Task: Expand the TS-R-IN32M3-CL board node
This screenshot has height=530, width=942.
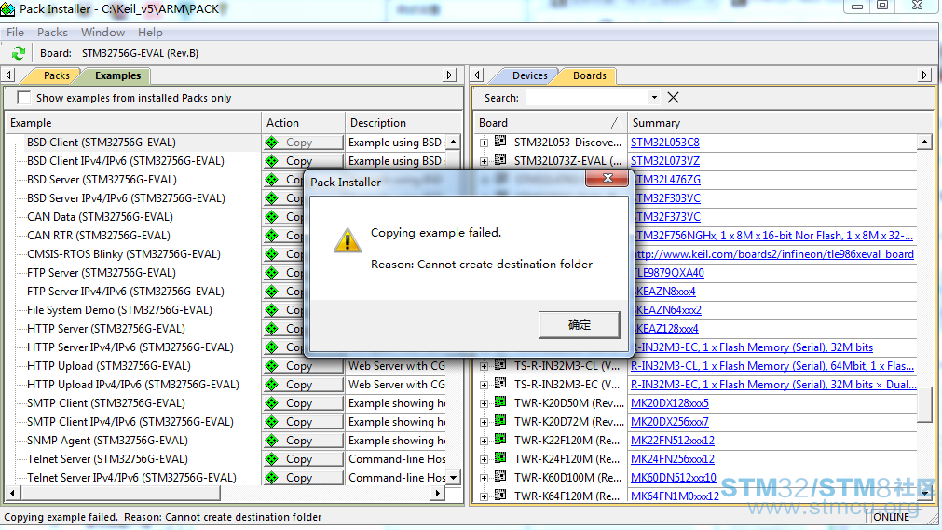Action: (485, 367)
